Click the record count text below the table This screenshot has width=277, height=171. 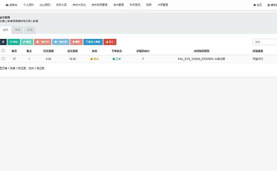tap(22, 68)
